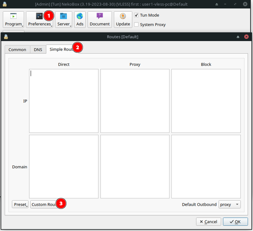Confirm with the OK button
The width and height of the screenshot is (253, 231).
click(x=235, y=222)
